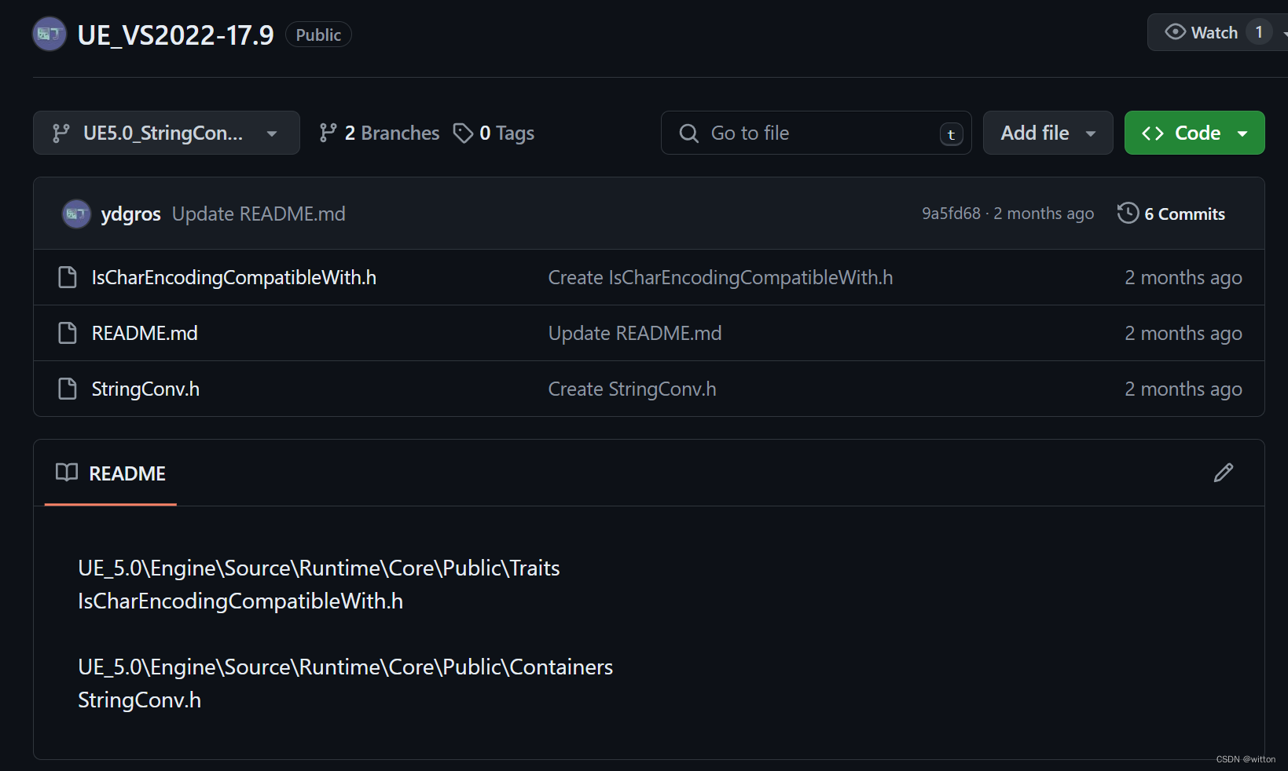
Task: Select the README tab
Action: click(111, 473)
